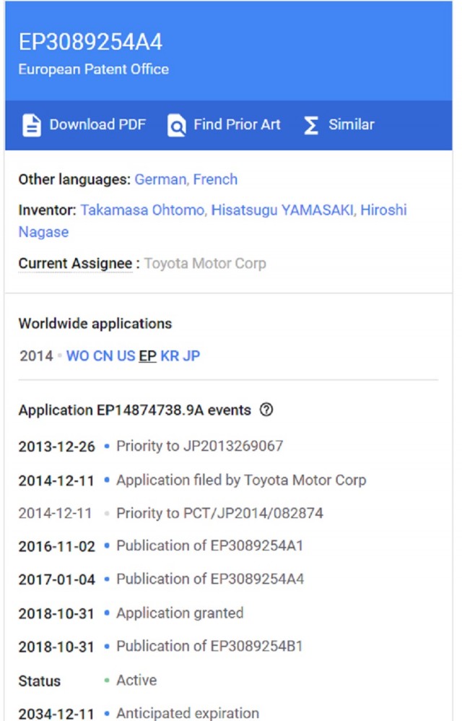Image resolution: width=462 pixels, height=721 pixels.
Task: Click the Application granted event
Action: point(180,613)
